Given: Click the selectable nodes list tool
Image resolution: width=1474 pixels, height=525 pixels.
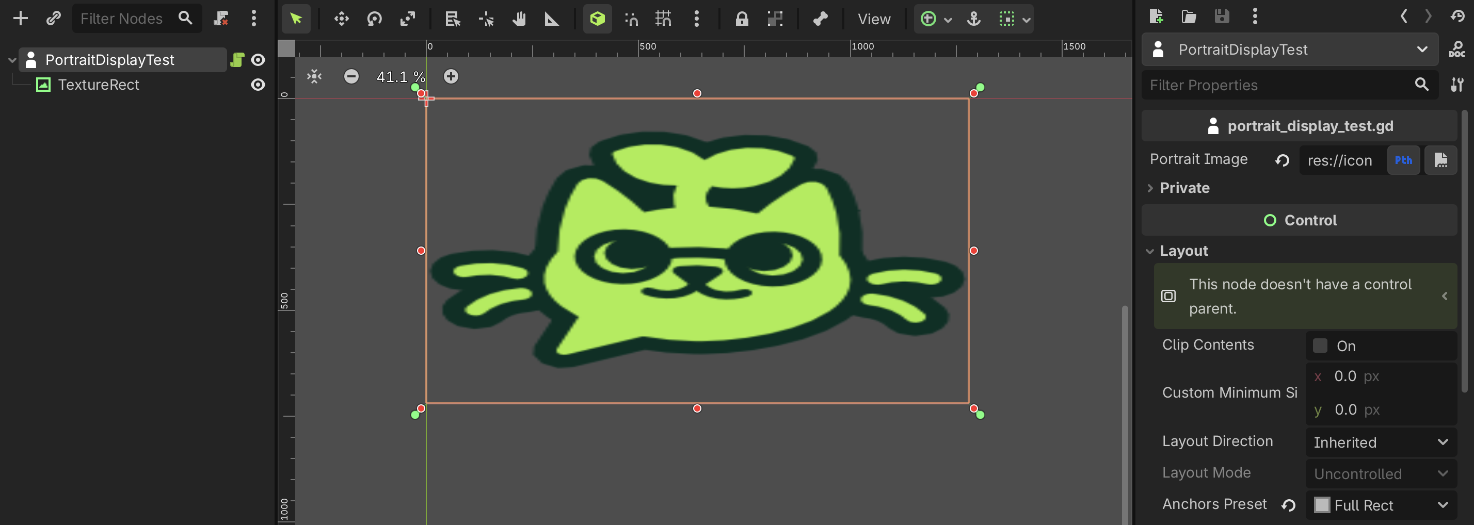Looking at the screenshot, I should click(x=453, y=19).
